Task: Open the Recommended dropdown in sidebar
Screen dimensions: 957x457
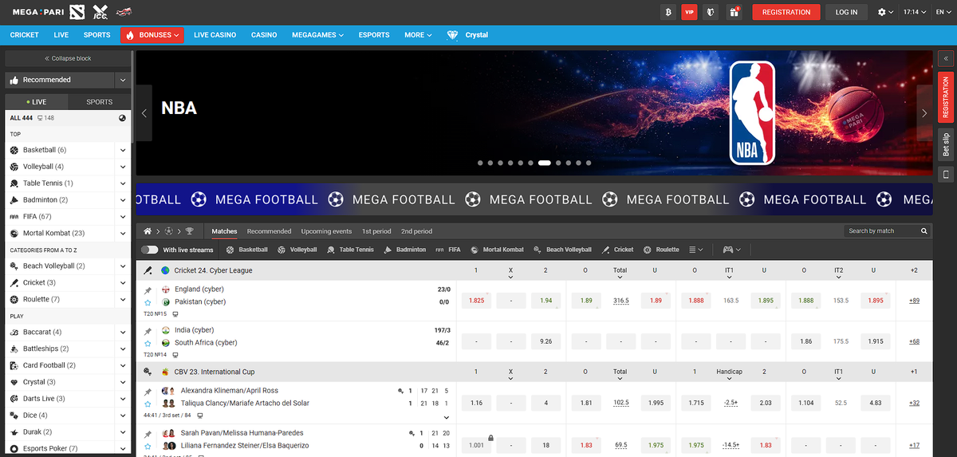Action: pyautogui.click(x=123, y=80)
